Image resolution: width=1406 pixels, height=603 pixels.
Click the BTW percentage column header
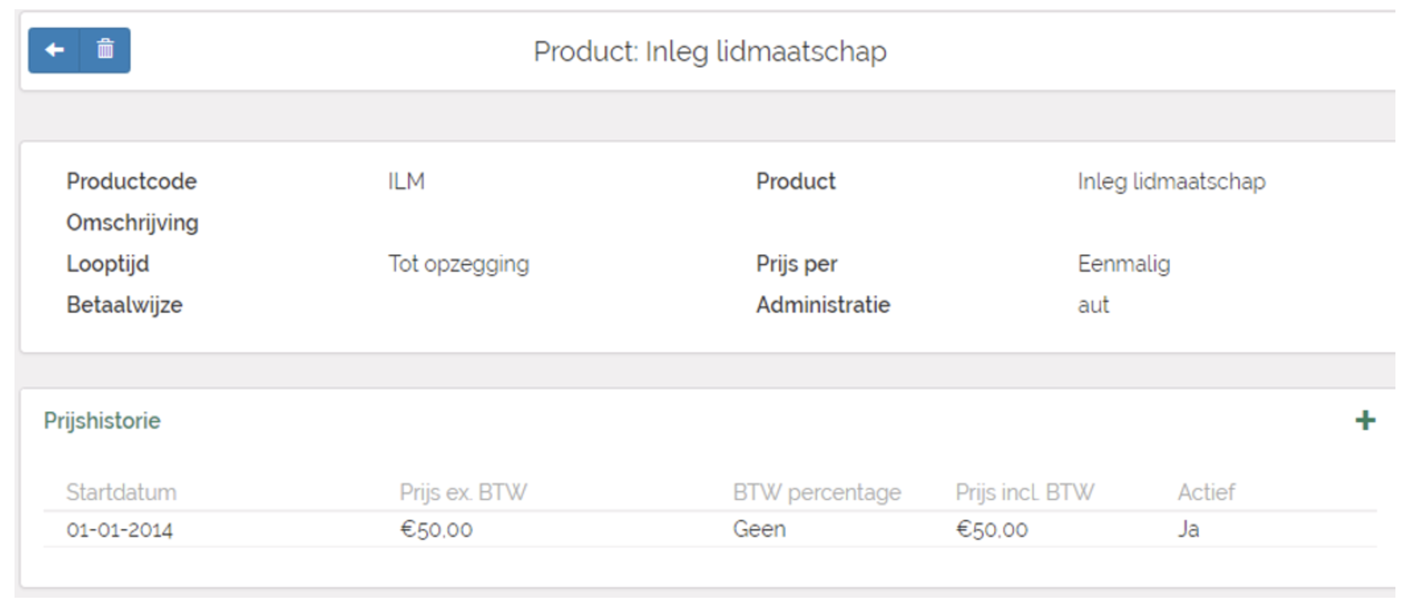(817, 492)
